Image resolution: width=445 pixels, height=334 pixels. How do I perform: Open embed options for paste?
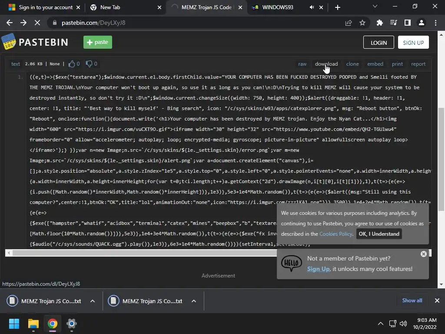click(375, 64)
